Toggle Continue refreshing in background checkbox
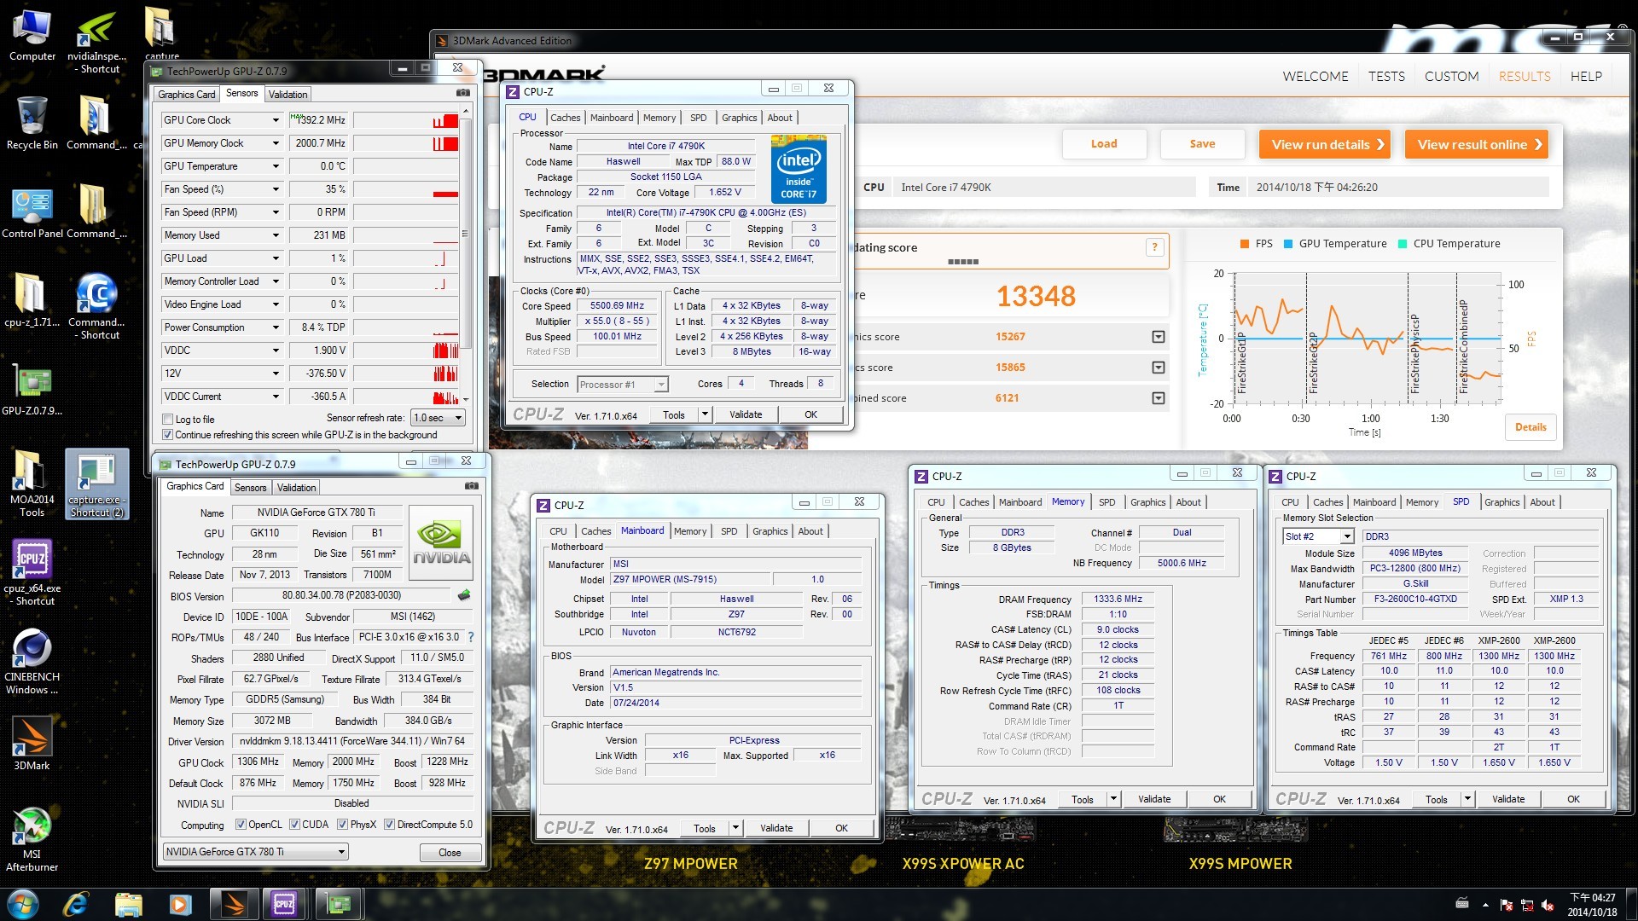 [x=168, y=435]
